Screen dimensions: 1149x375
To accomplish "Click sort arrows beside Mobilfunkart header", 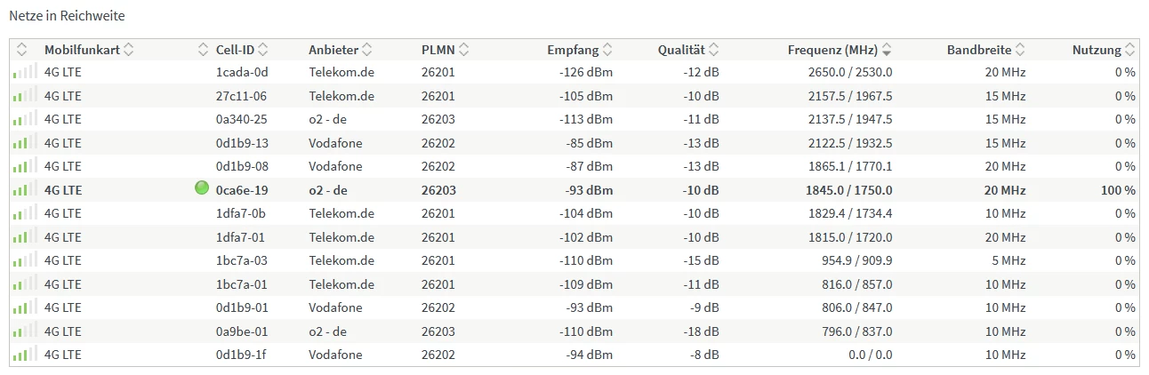I will click(x=129, y=50).
